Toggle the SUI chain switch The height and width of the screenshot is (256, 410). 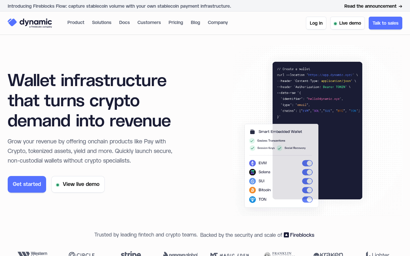307,181
